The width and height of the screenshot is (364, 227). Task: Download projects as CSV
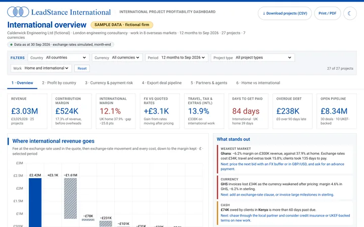[x=285, y=14]
